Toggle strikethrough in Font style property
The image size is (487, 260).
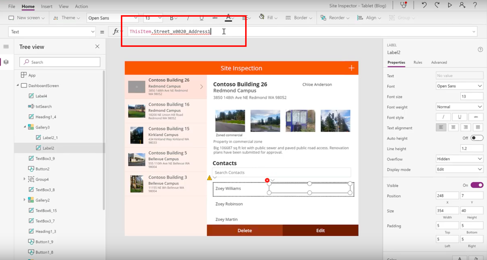[476, 117]
